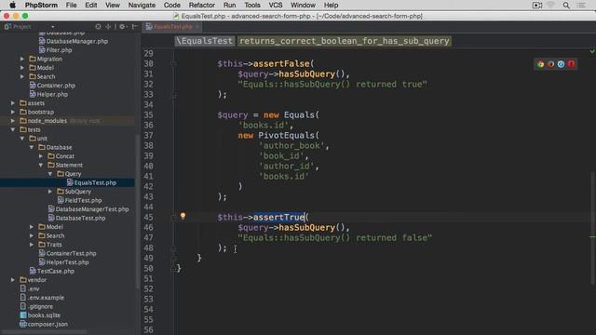Viewport: 596px width, 335px height.
Task: Click the fold marker on line 30
Action: point(174,64)
